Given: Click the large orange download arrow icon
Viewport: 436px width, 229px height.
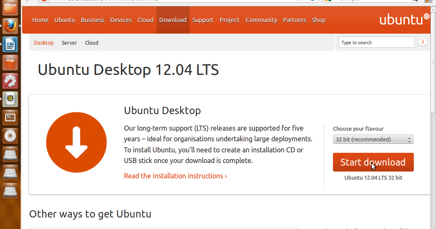Looking at the screenshot, I should click(76, 143).
